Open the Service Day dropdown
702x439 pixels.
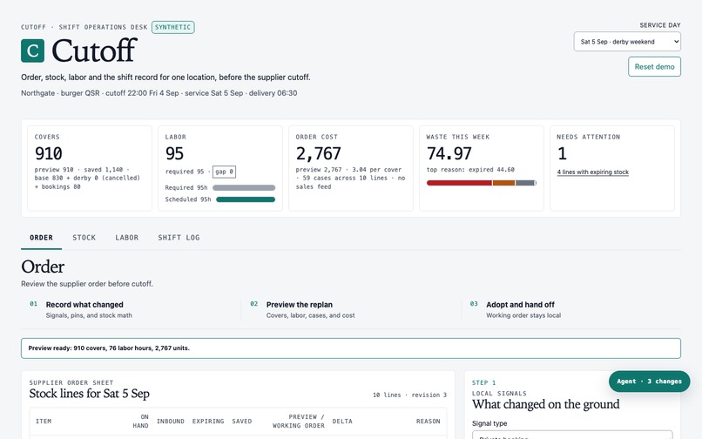(x=627, y=42)
